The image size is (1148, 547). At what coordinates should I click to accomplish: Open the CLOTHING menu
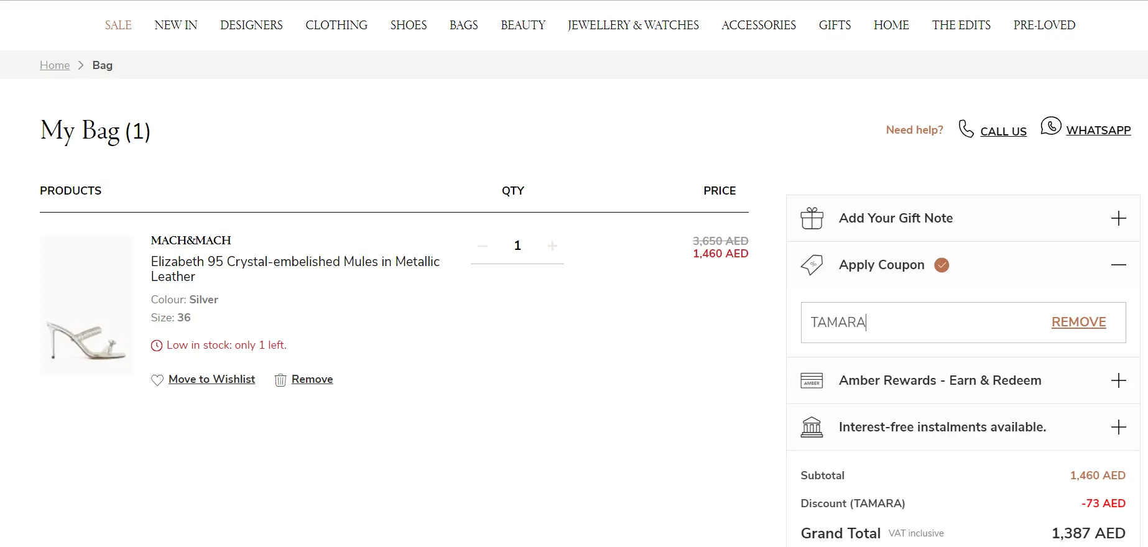336,25
